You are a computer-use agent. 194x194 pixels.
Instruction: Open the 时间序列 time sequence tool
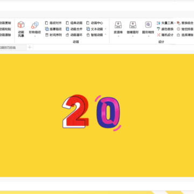(53, 35)
